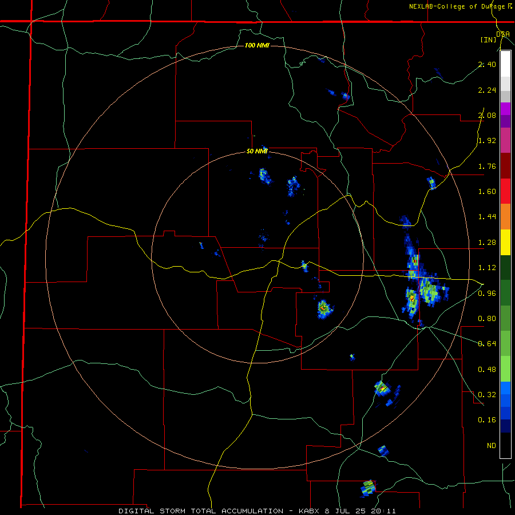This screenshot has height=515, width=515.
Task: Click the 1.60 legend value
Action: tap(487, 192)
